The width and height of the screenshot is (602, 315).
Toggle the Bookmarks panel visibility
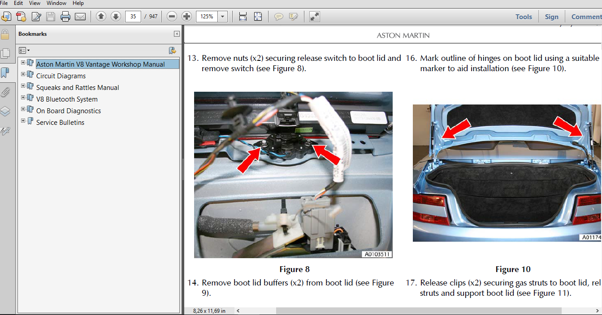pyautogui.click(x=6, y=72)
